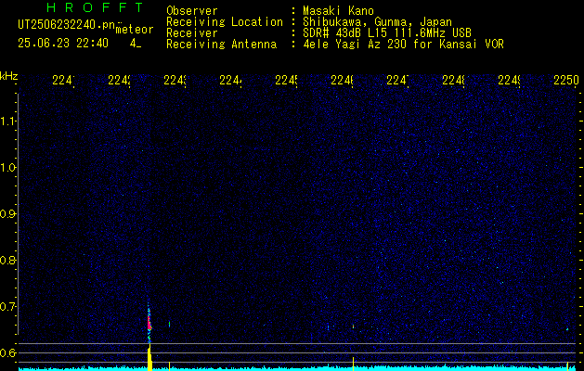Click the 'Observer' field label
Viewport: 584px width, 371px height.
[192, 10]
